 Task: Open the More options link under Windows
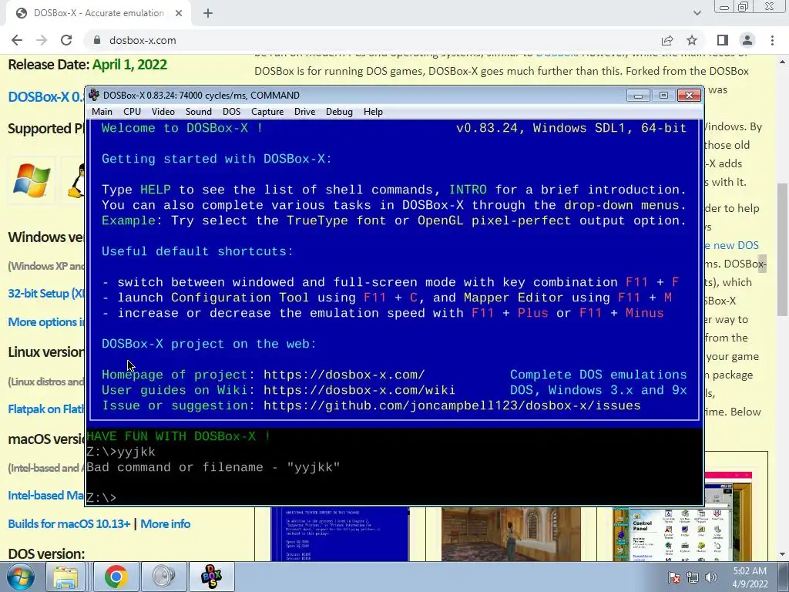[46, 322]
